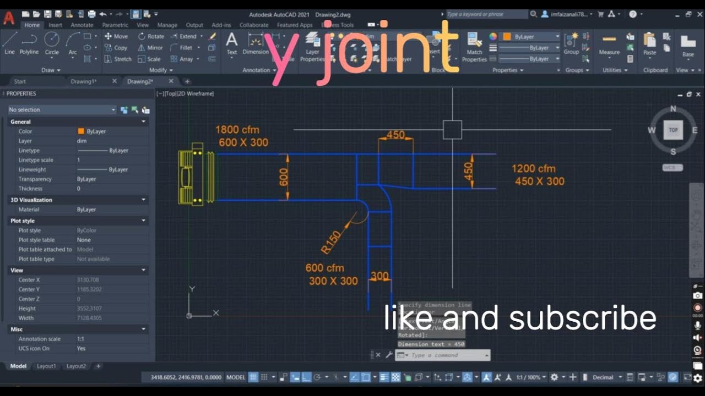The image size is (705, 396).
Task: Select the Arc tool
Action: (72, 43)
